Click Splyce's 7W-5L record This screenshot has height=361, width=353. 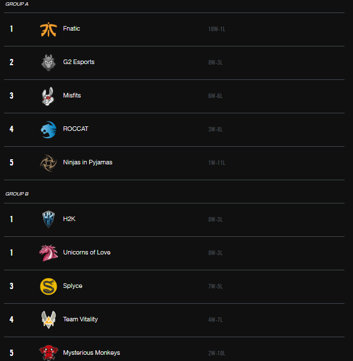tap(215, 286)
